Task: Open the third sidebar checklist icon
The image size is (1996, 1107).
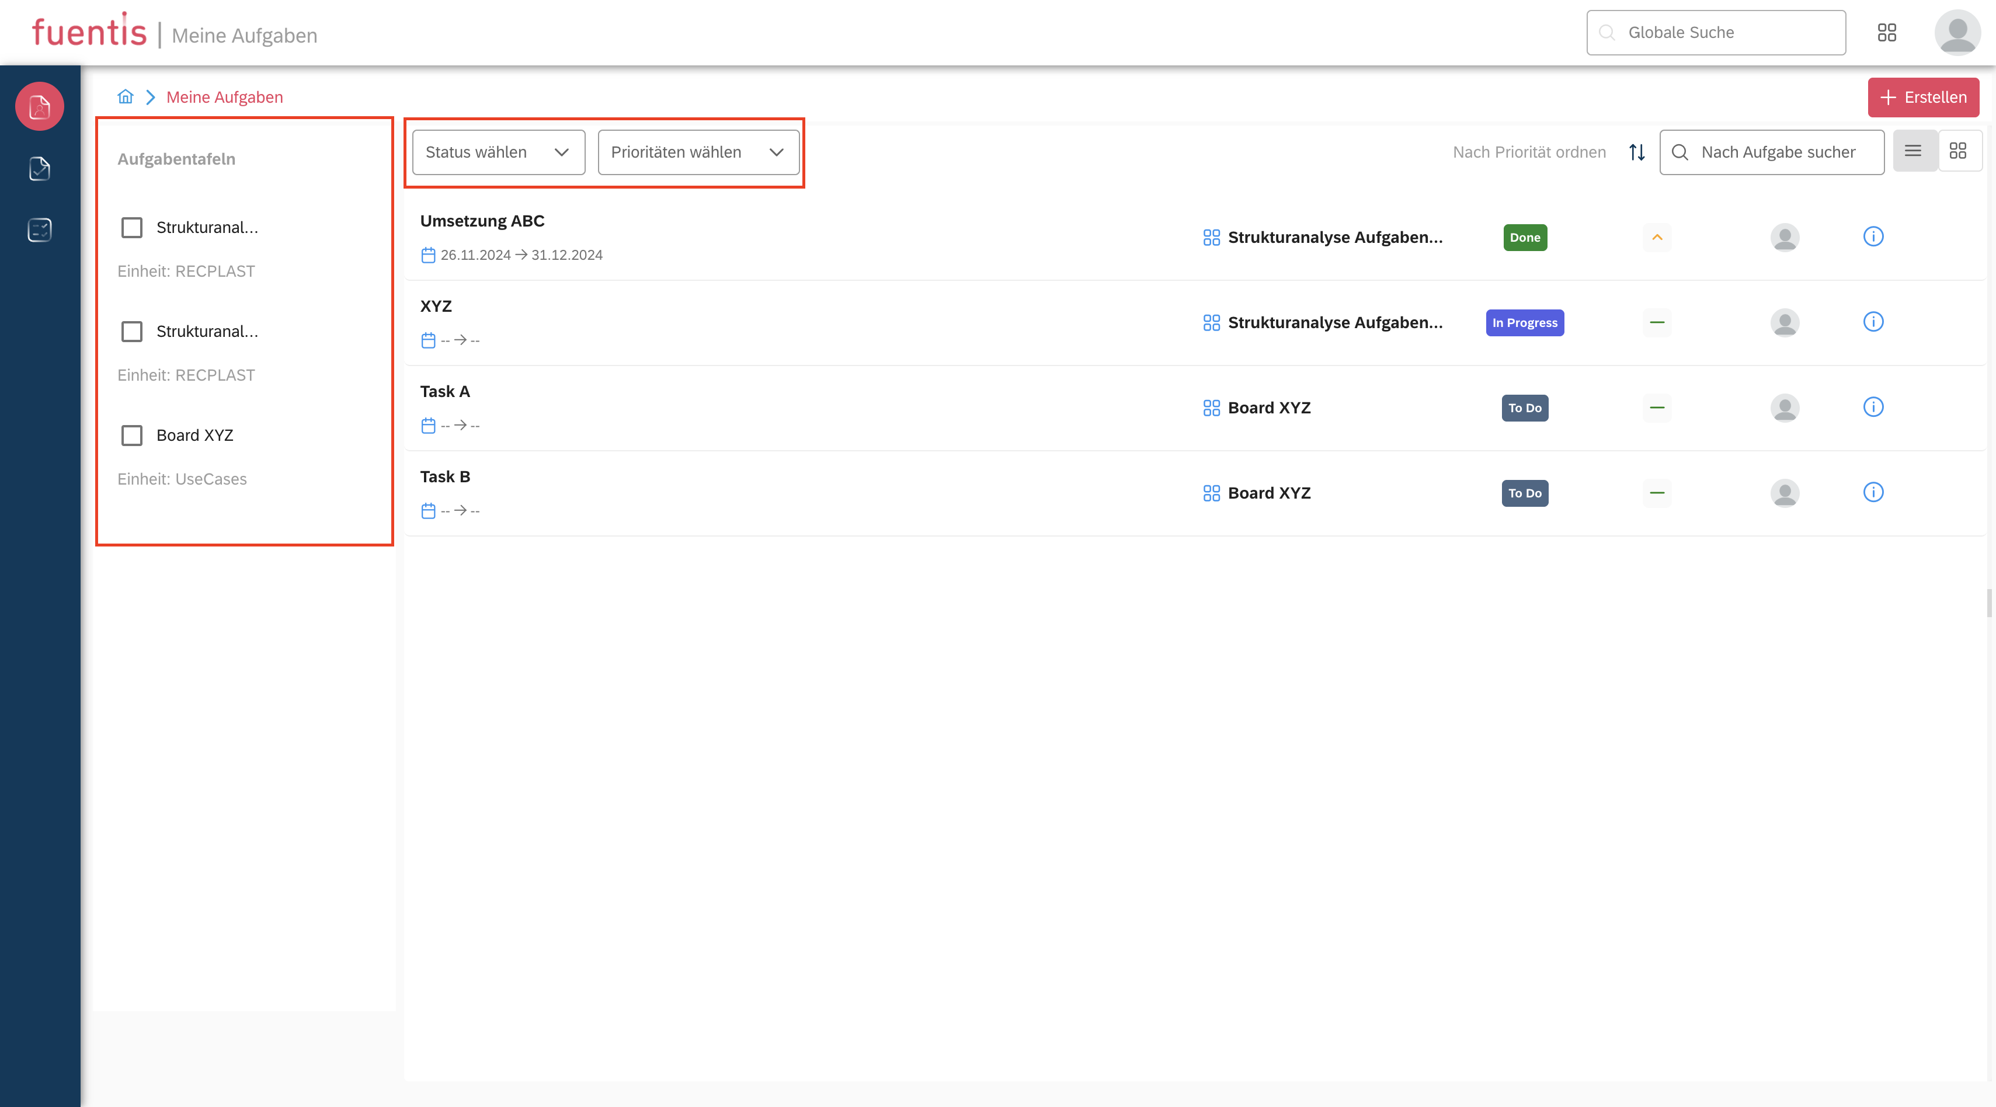Action: [x=40, y=230]
